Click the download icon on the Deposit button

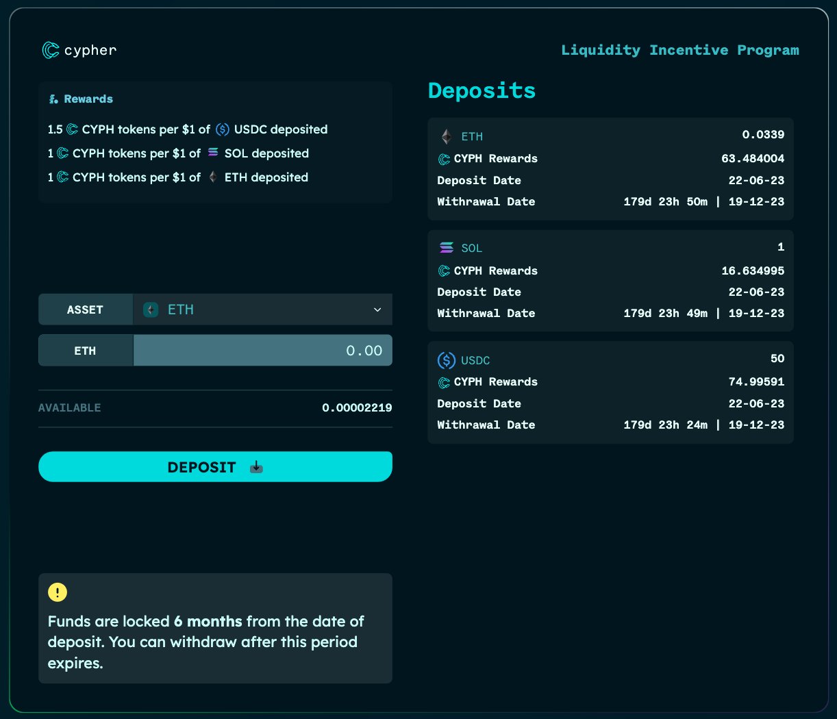[x=256, y=466]
